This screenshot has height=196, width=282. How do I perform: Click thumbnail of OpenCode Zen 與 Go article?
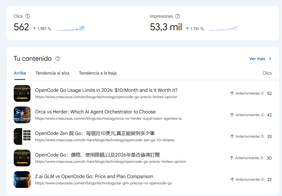tap(22, 136)
